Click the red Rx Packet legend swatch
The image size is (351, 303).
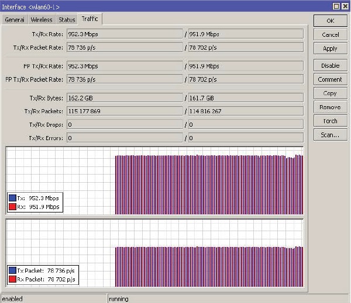[x=13, y=279]
